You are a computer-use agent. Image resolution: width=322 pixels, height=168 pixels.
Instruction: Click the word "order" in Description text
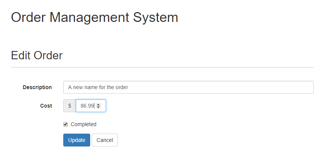[122, 87]
